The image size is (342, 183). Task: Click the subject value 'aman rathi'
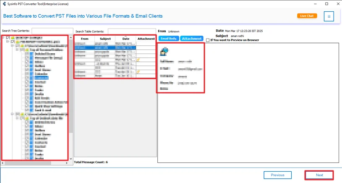pos(238,36)
